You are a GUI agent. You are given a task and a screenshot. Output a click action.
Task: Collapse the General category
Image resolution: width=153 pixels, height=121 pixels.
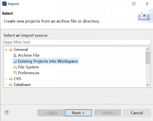pos(6,50)
